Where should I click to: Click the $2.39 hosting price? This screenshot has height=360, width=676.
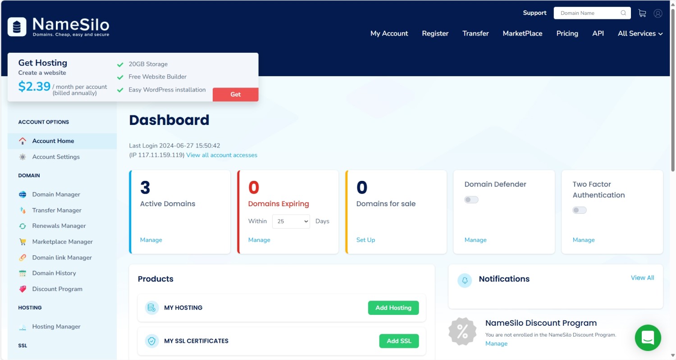pos(34,86)
